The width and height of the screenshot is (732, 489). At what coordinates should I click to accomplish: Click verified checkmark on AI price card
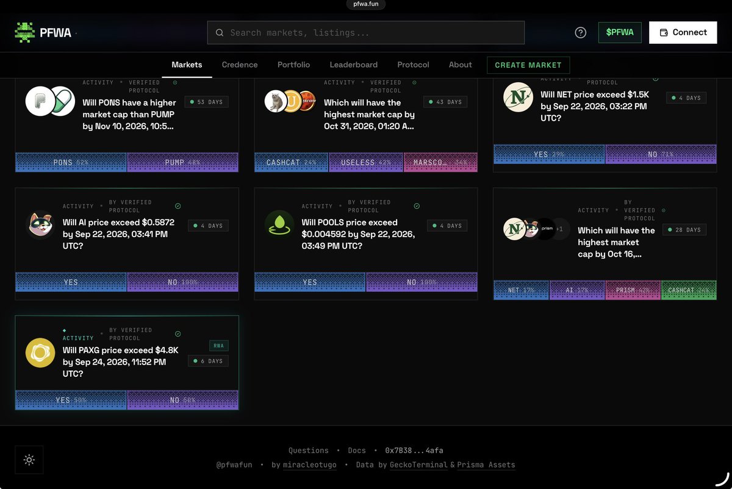pos(178,206)
